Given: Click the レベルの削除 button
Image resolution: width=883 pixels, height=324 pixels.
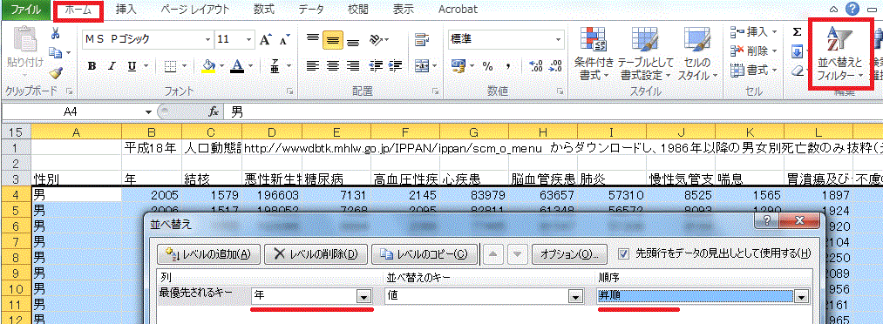Looking at the screenshot, I should click(315, 253).
